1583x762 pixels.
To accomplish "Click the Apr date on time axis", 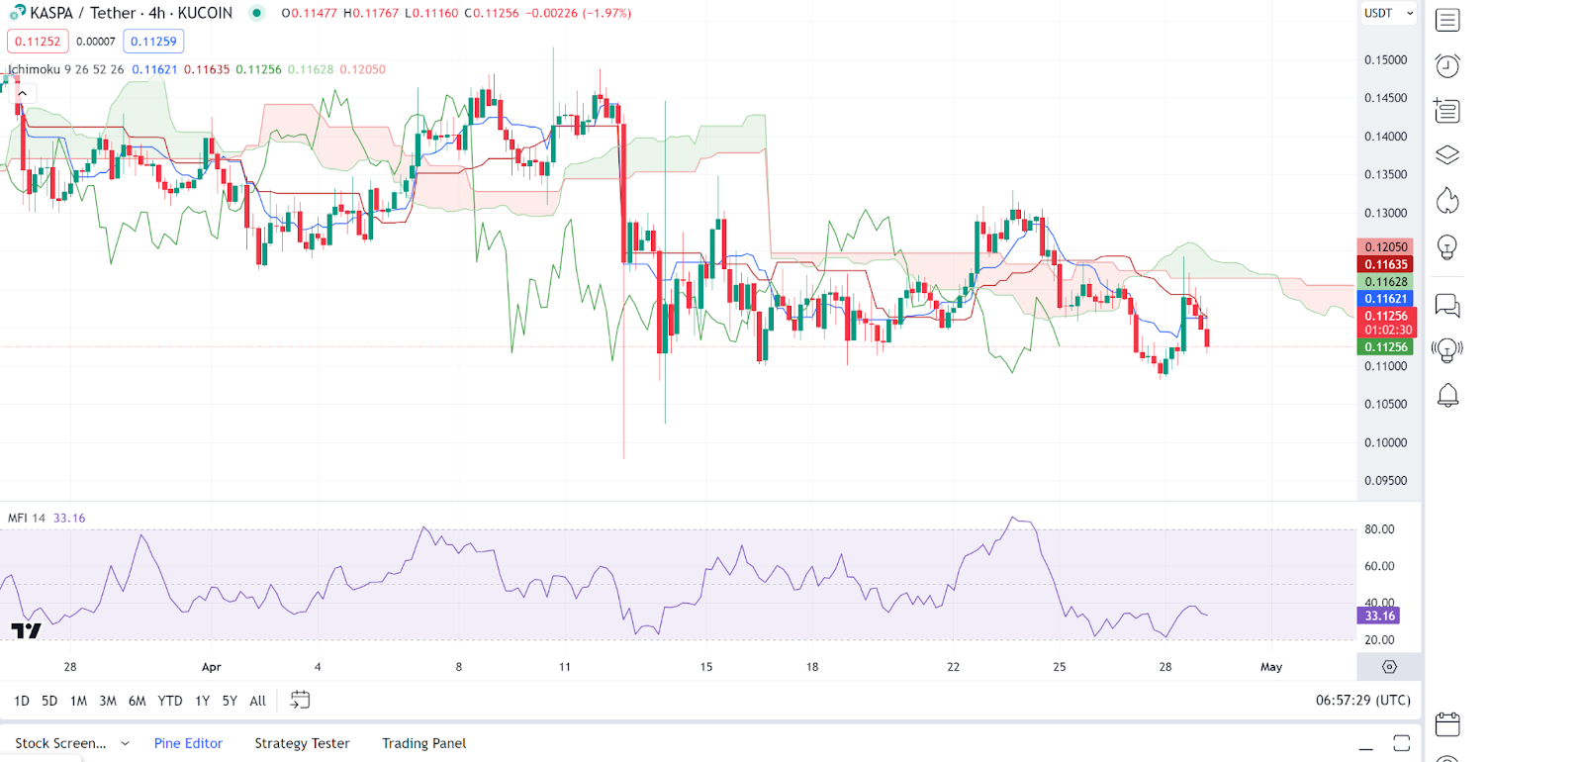I will 212,667.
